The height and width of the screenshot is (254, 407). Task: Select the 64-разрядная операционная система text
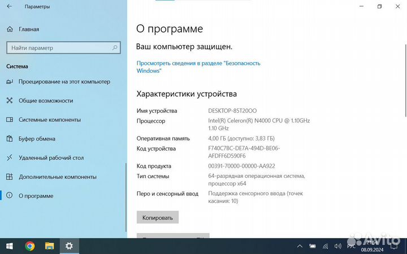click(257, 179)
